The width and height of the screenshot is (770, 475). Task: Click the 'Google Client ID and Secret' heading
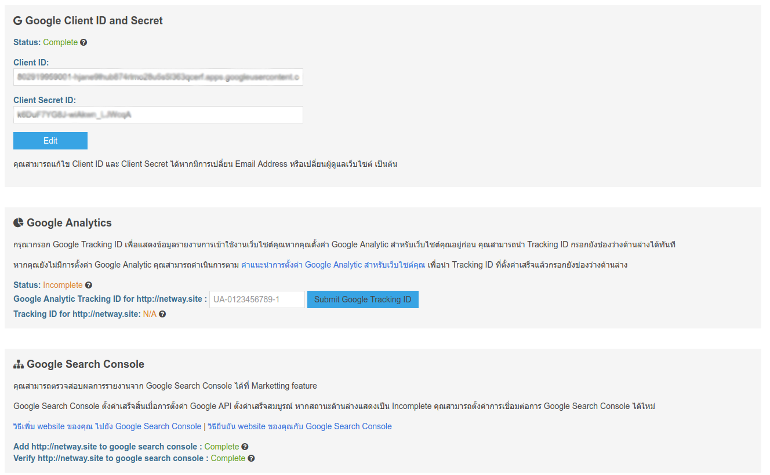click(x=94, y=21)
